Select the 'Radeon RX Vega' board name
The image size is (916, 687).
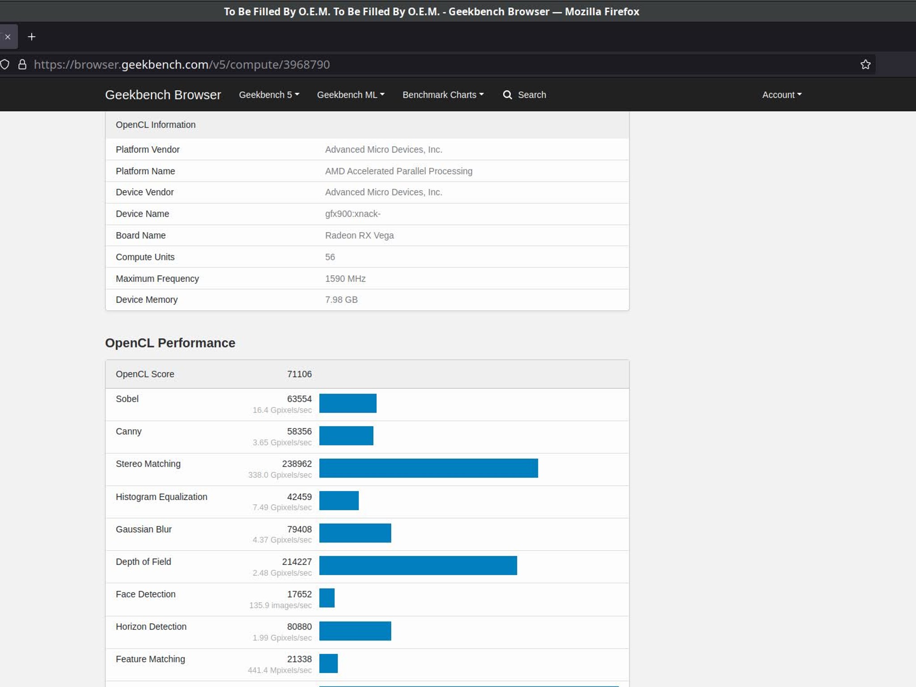tap(359, 235)
